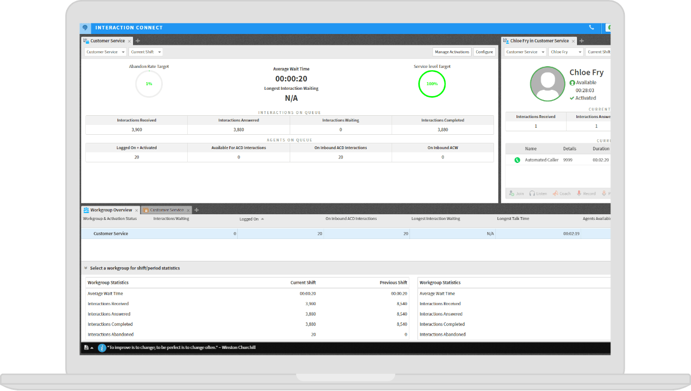Click the document icon in the bottom status bar

point(86,348)
